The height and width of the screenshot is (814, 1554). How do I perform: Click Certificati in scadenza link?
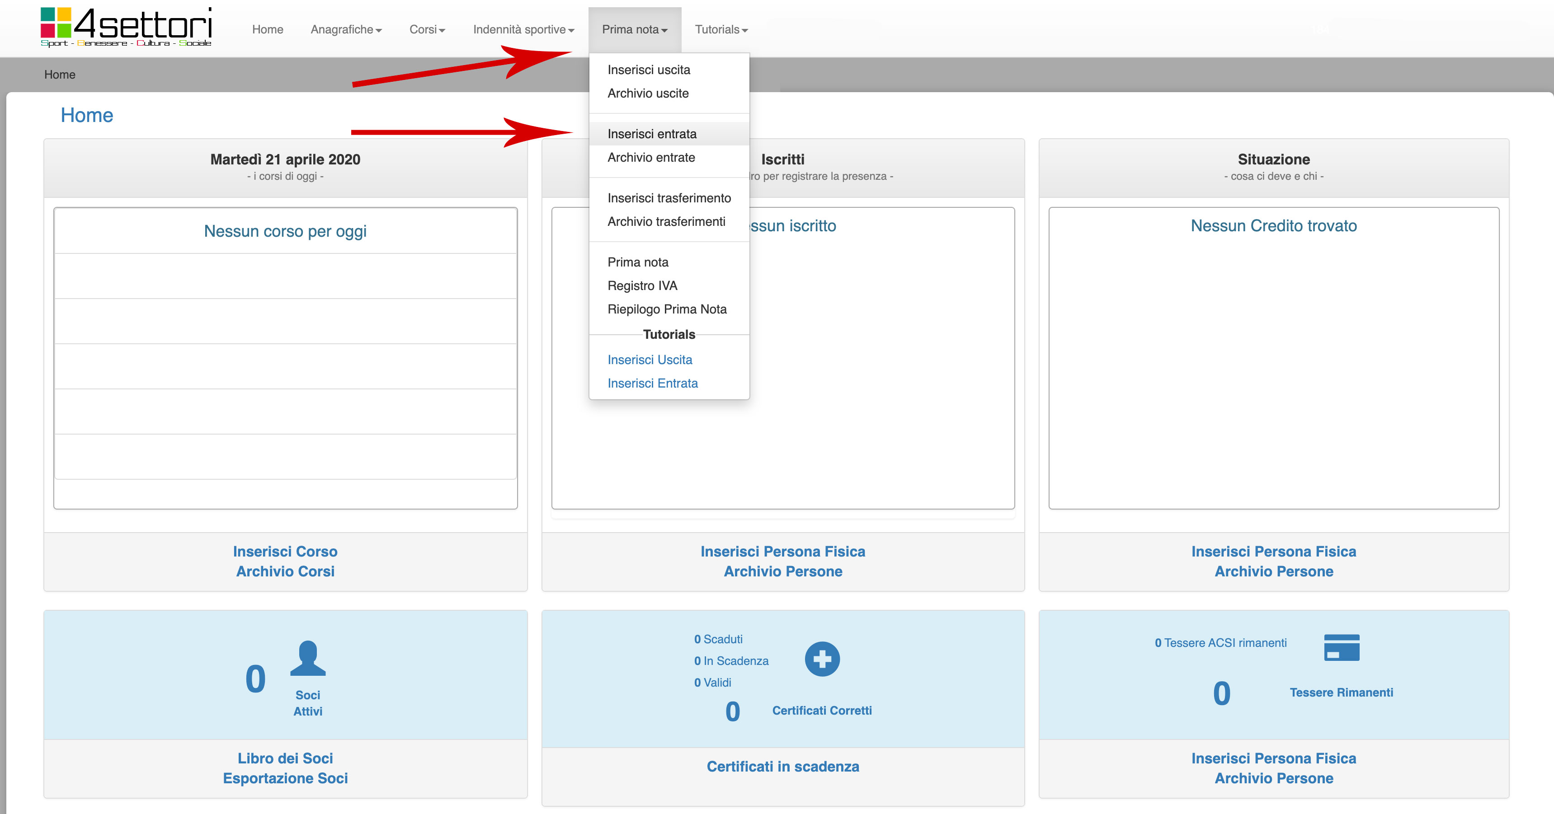click(x=782, y=767)
